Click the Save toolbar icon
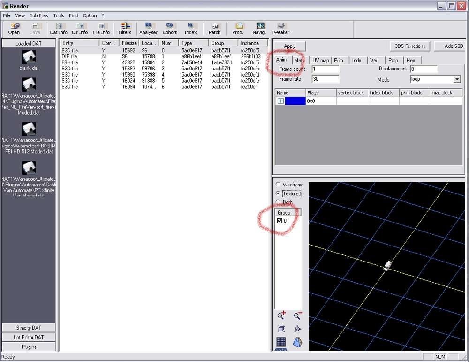Screen dimensions: 469x362 [x=35, y=29]
